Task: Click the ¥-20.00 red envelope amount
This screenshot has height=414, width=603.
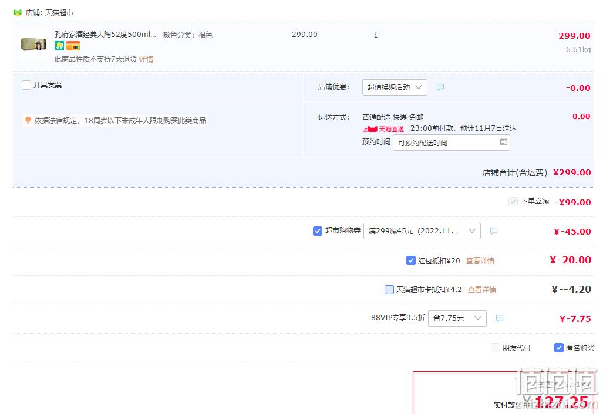Action: pyautogui.click(x=570, y=260)
